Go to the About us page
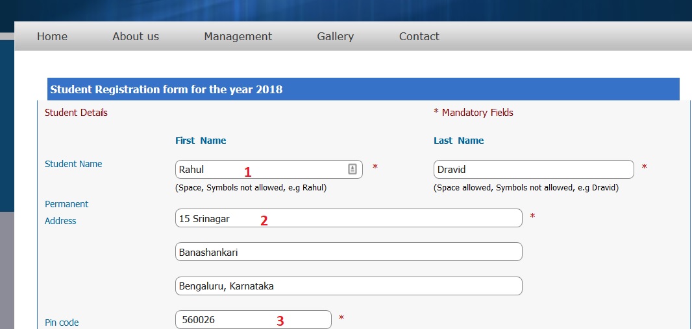The height and width of the screenshot is (329, 692). pyautogui.click(x=136, y=36)
